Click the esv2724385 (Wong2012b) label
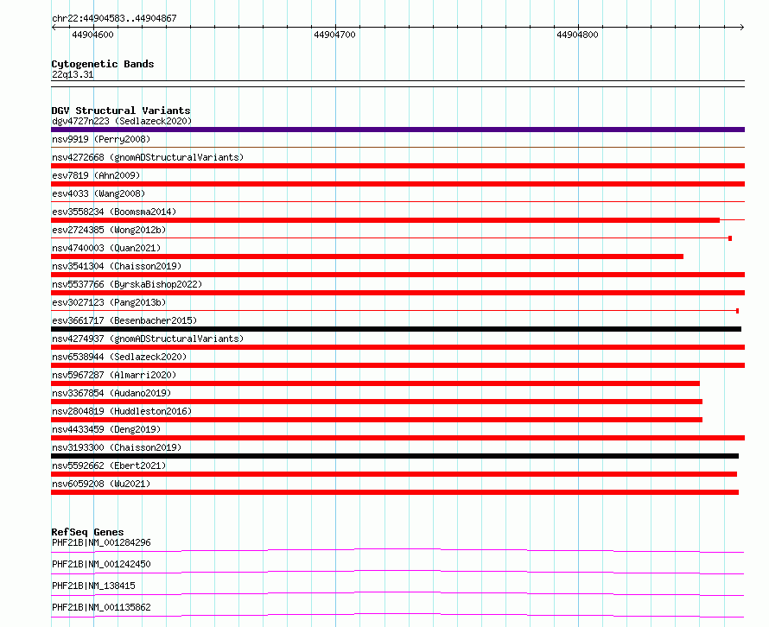This screenshot has width=769, height=627. (109, 230)
